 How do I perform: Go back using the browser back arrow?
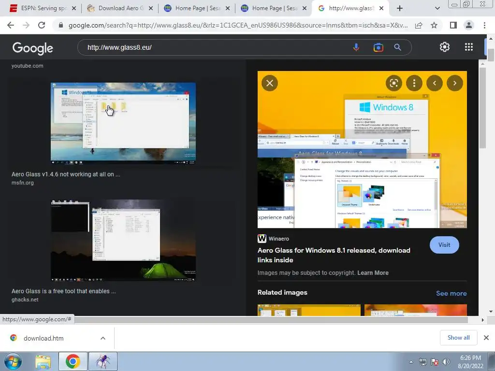pos(11,25)
